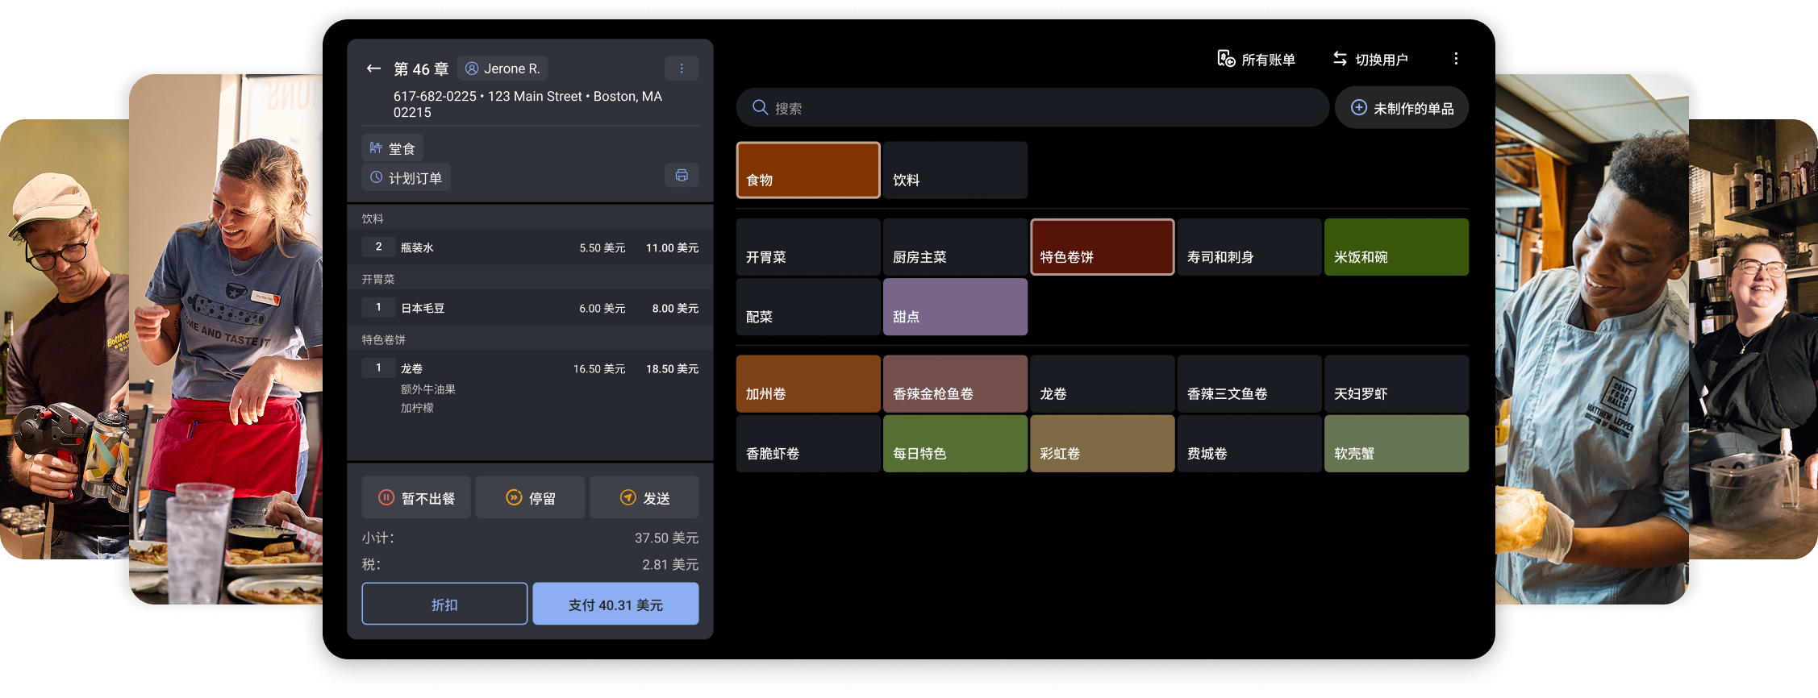
Task: Add 天妇罗虾 to the order
Action: (1396, 384)
